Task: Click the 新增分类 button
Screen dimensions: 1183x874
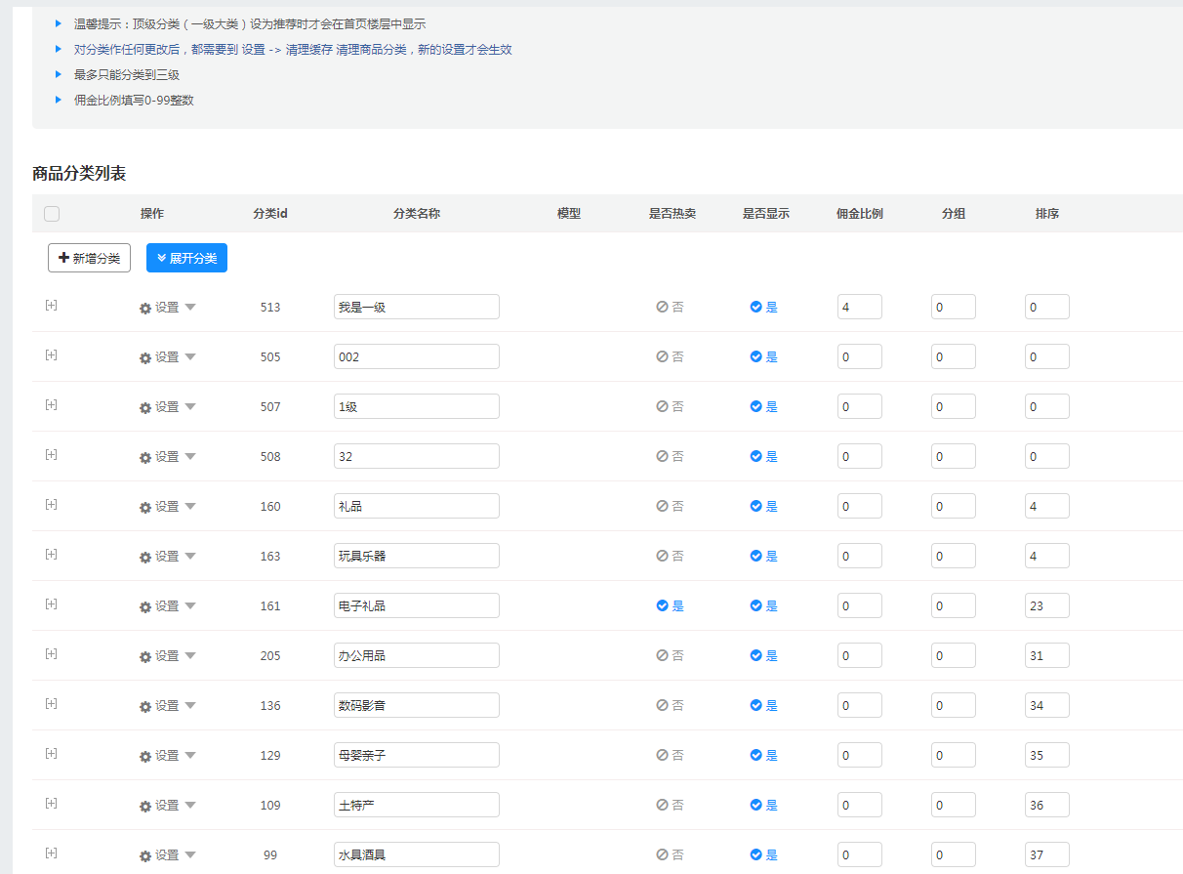Action: 89,258
